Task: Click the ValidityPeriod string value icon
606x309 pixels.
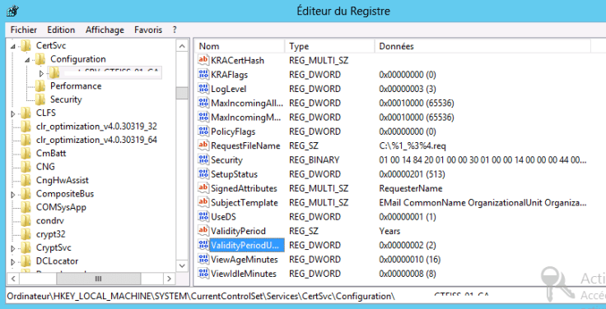Action: click(203, 231)
